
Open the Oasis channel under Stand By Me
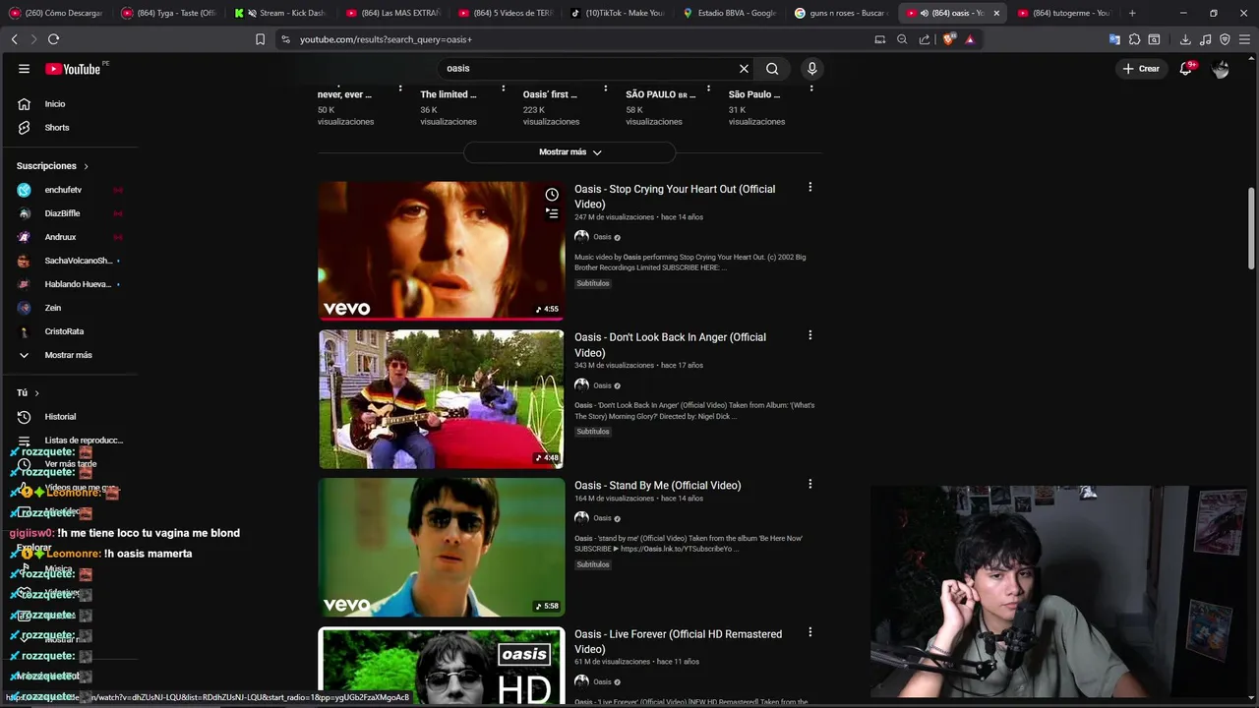tap(602, 518)
